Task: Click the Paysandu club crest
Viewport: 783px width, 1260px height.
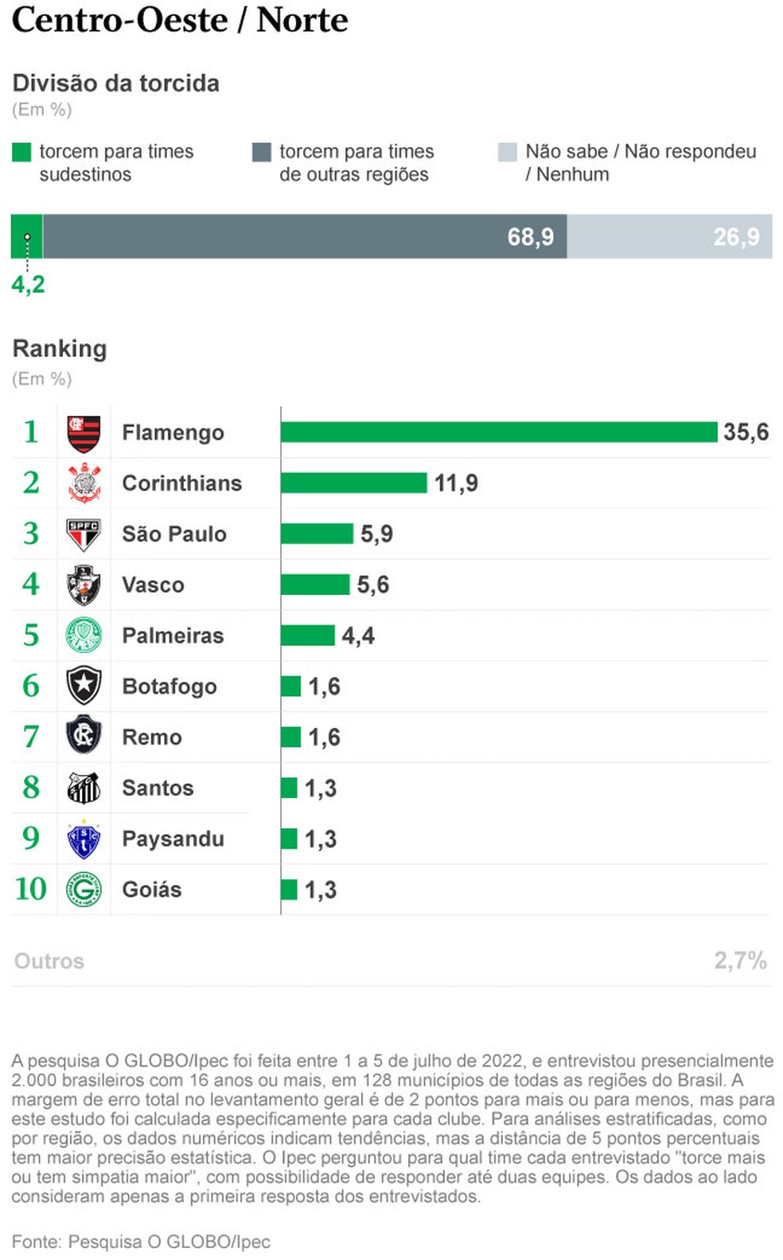Action: 84,839
